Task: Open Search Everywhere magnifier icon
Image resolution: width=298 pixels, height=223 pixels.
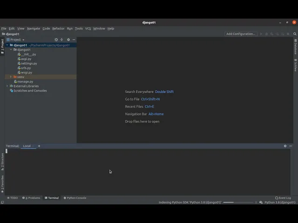Action: (x=295, y=34)
